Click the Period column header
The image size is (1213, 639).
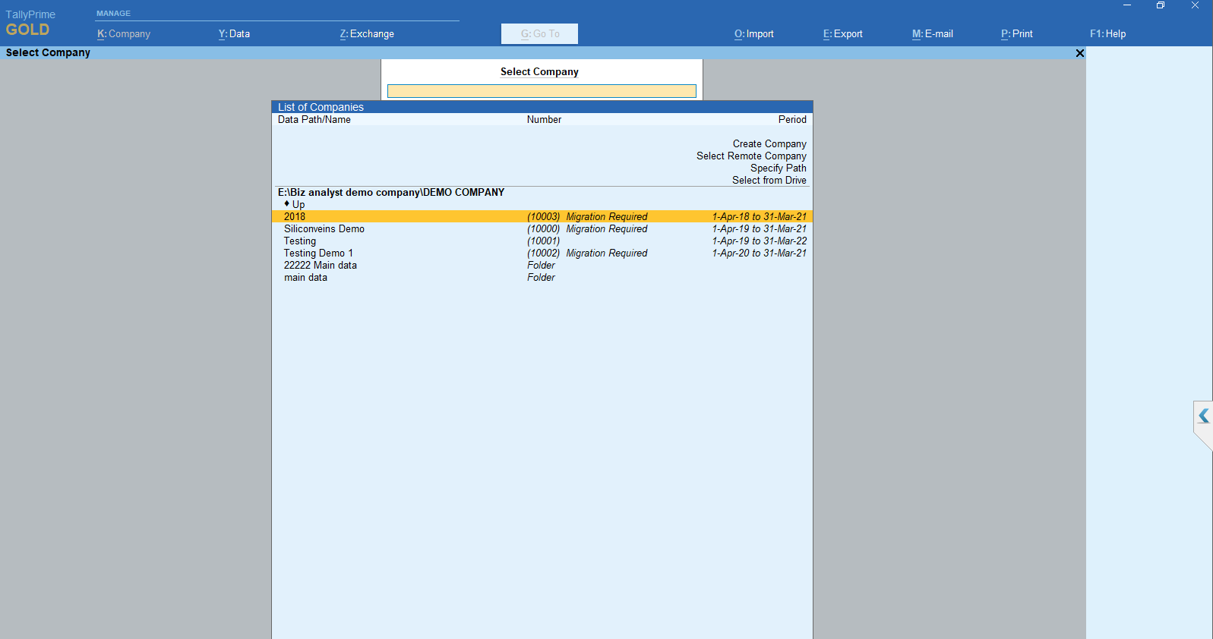tap(792, 119)
